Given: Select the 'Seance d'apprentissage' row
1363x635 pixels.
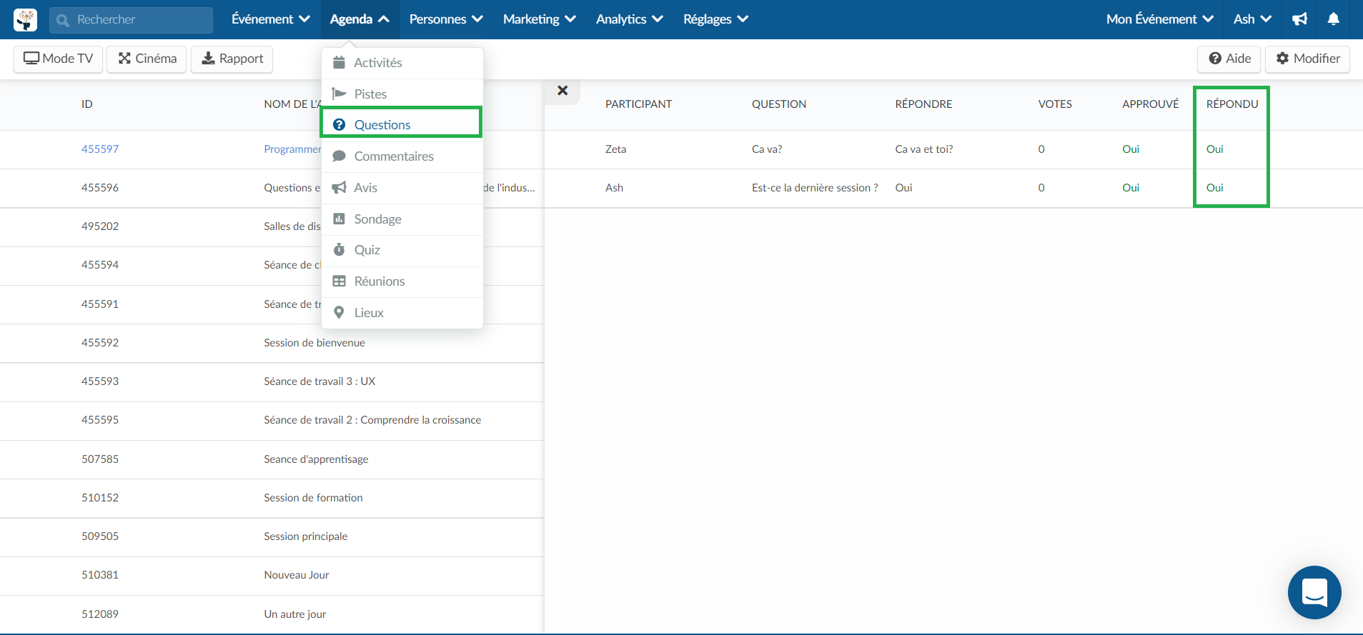Looking at the screenshot, I should tap(272, 459).
